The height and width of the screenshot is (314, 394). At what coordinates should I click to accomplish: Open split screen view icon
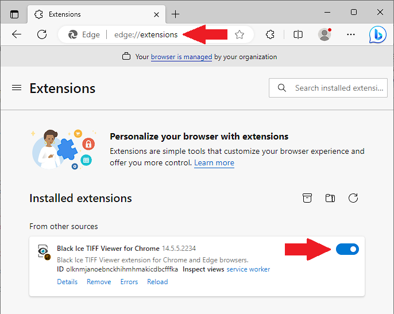(298, 34)
